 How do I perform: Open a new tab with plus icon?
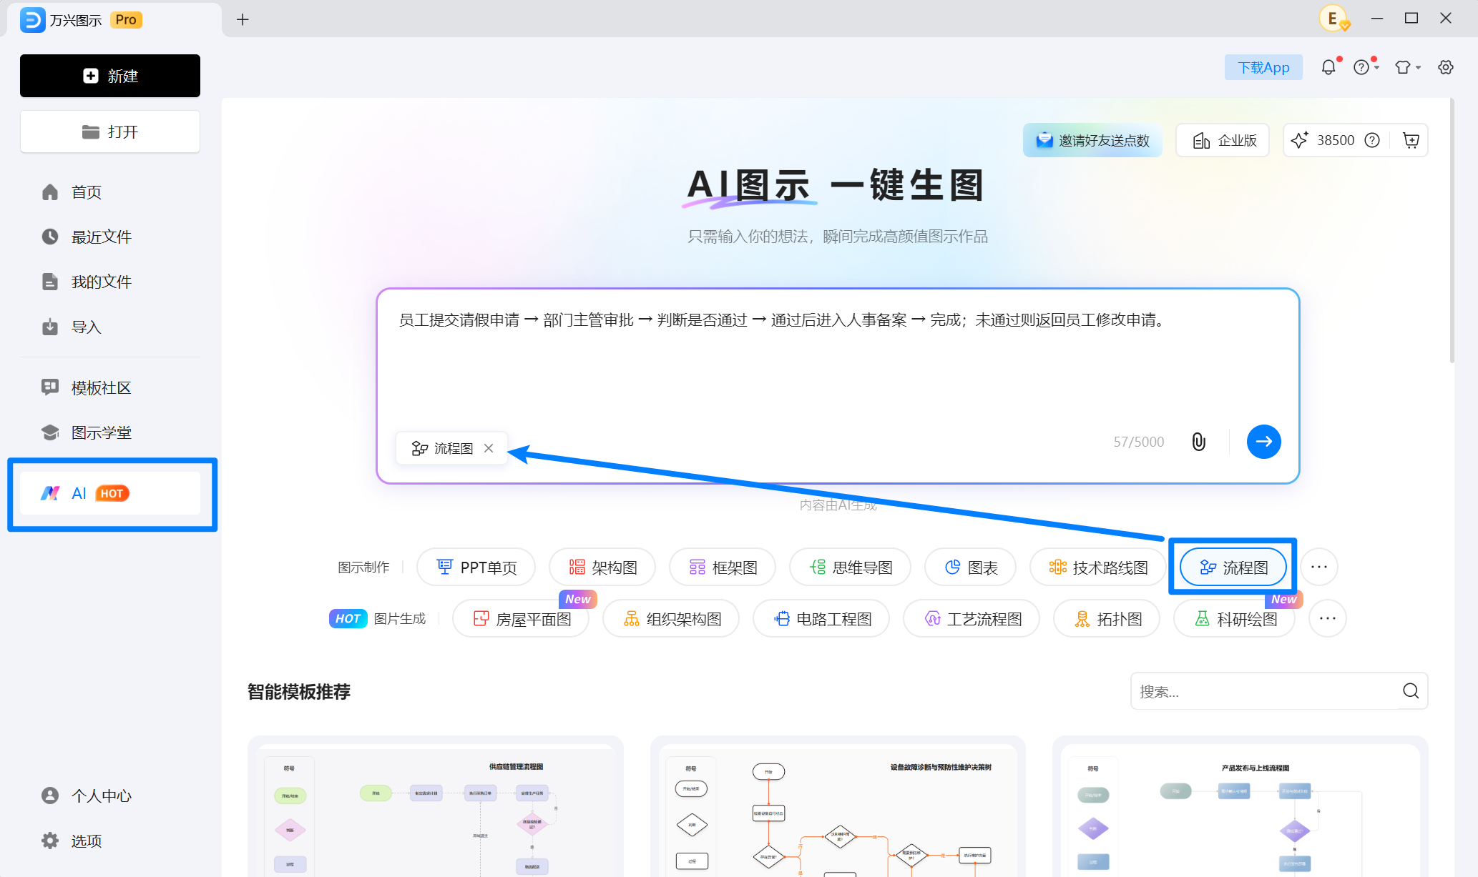point(243,19)
